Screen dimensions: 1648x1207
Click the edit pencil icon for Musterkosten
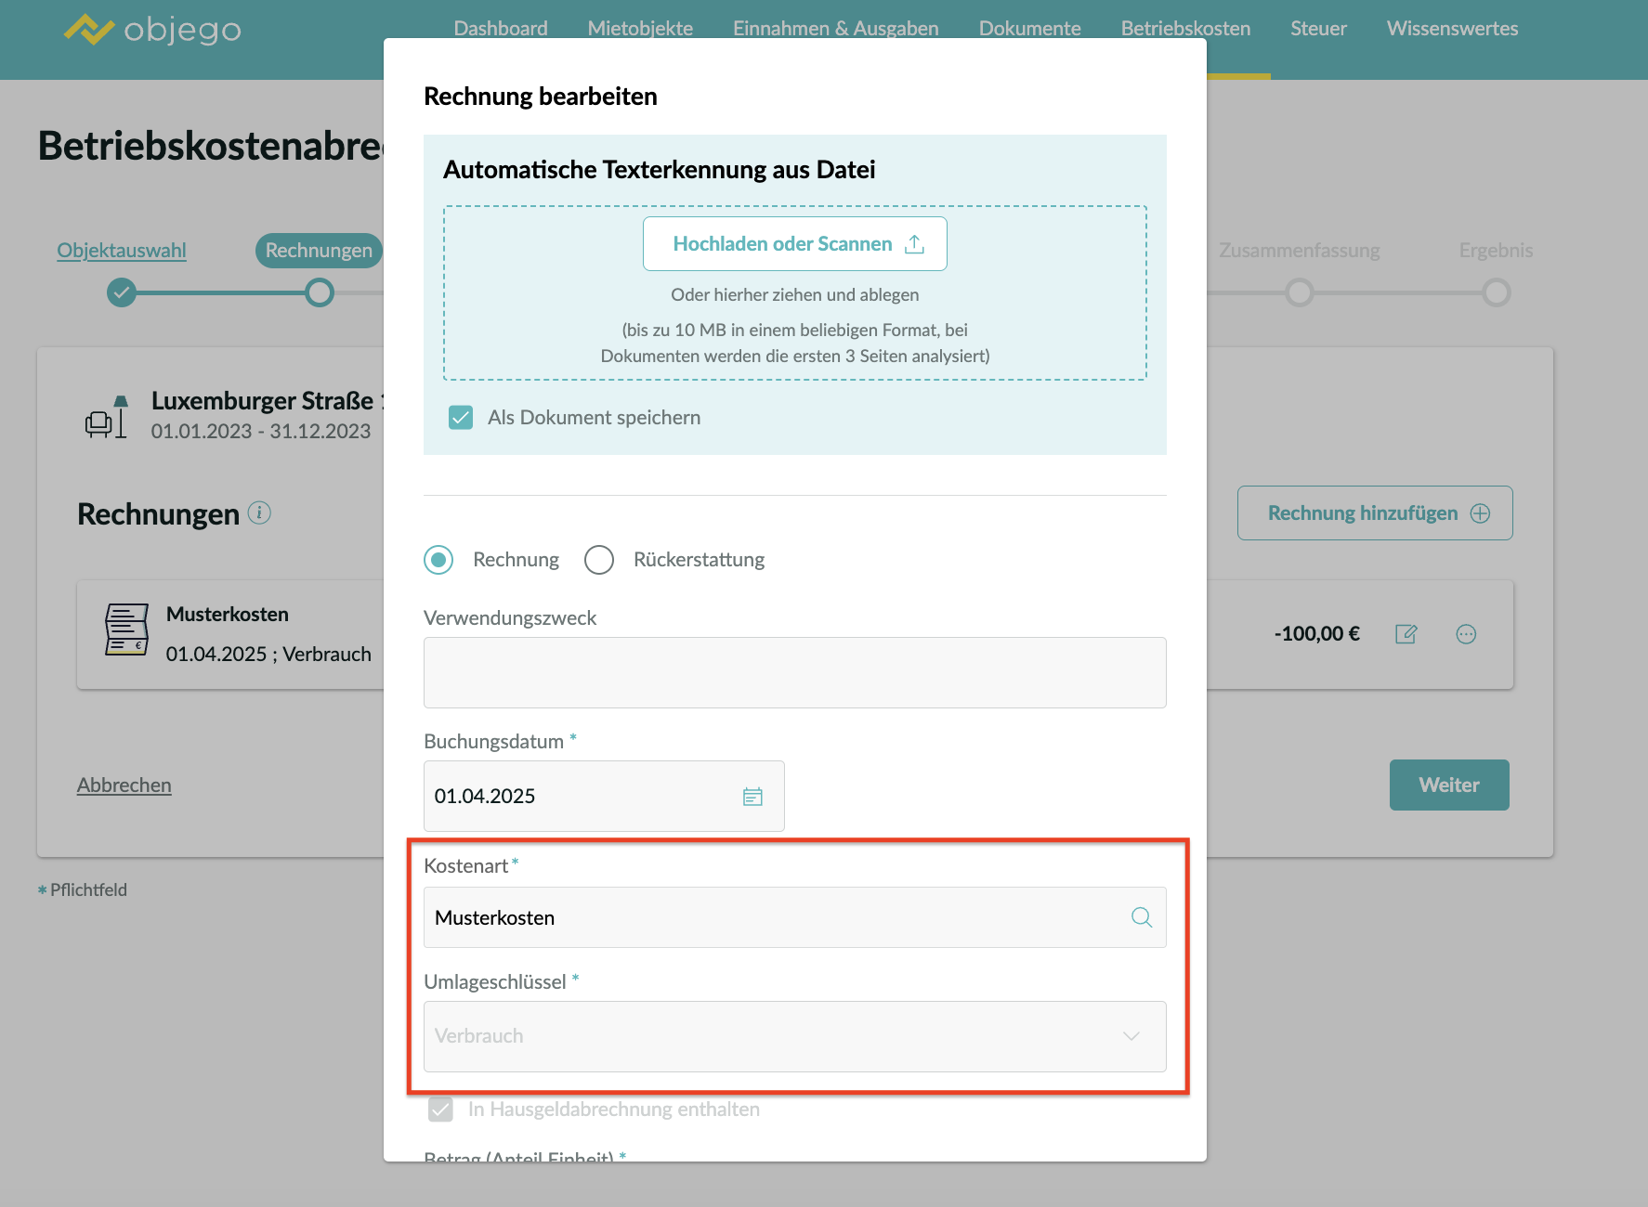point(1406,634)
